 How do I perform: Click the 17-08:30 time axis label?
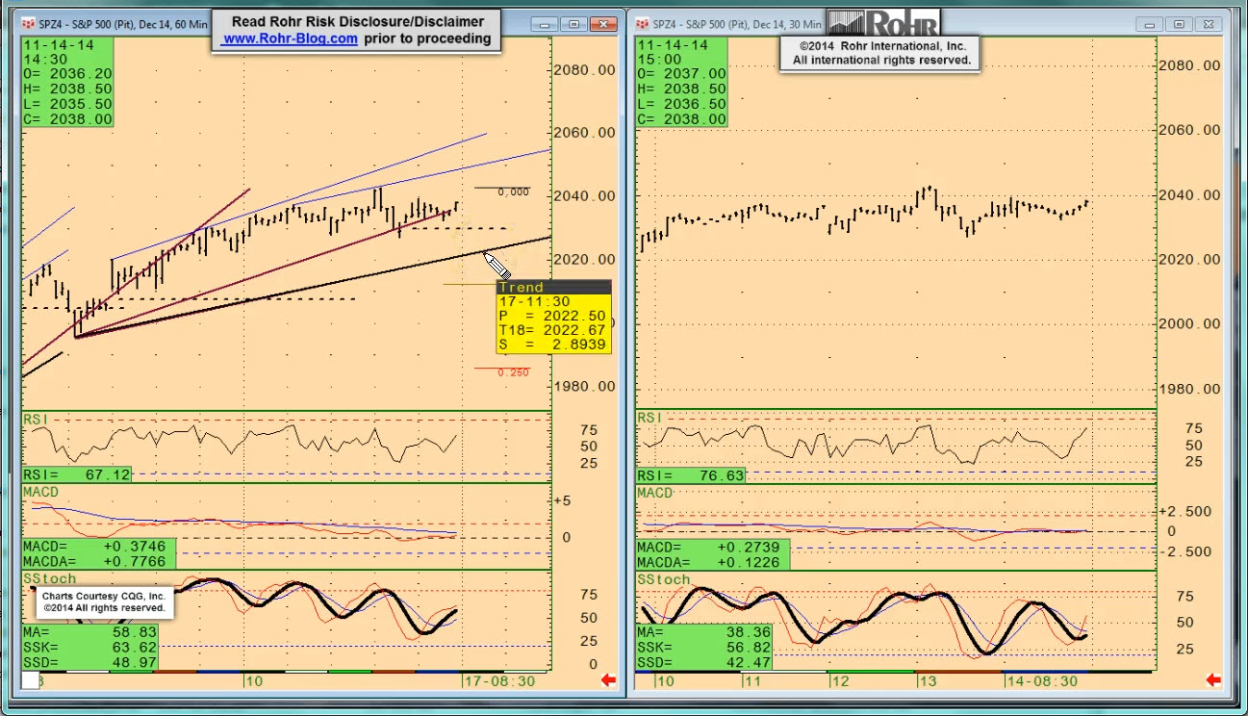coord(500,680)
